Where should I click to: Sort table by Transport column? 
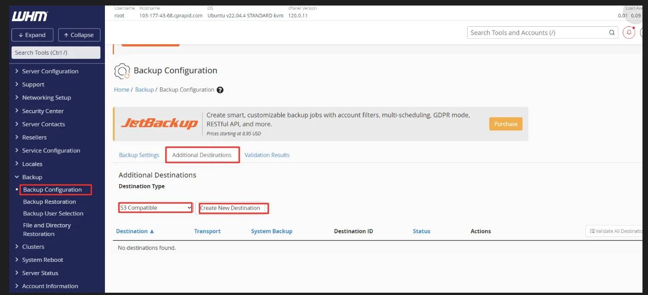(x=207, y=231)
